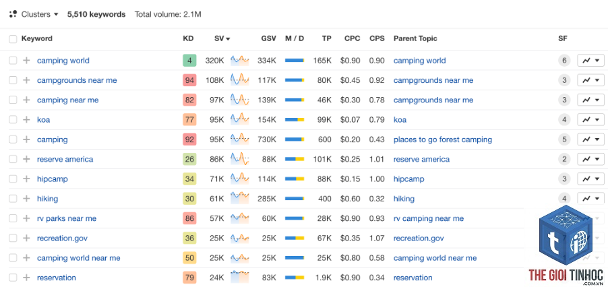This screenshot has width=608, height=287.
Task: Open trend dropdown for camping near me row
Action: point(590,100)
